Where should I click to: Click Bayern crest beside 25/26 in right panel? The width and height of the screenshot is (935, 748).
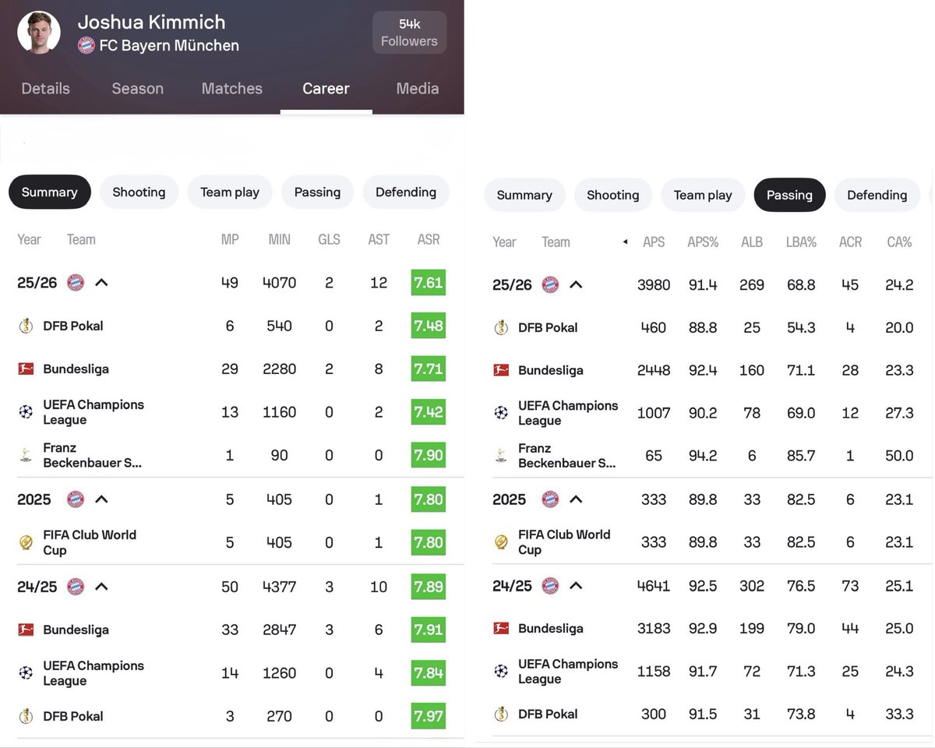click(x=550, y=284)
